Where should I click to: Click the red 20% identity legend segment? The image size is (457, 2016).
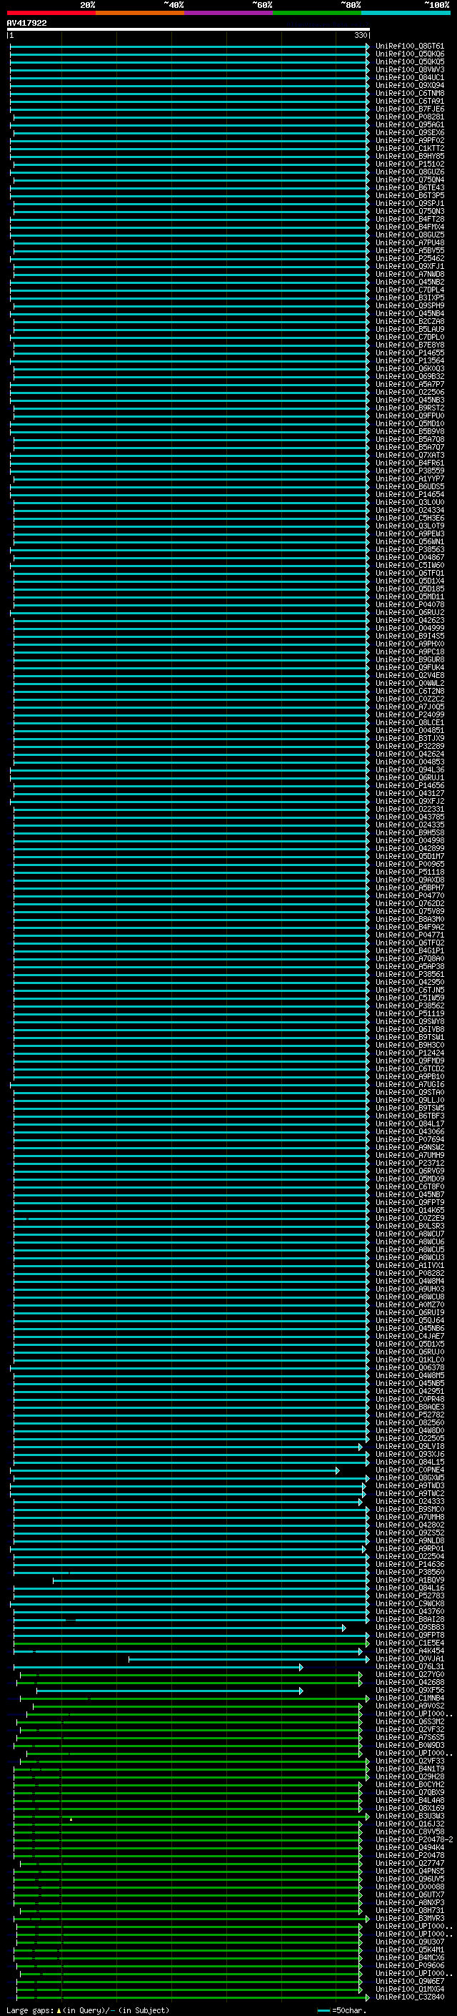[x=51, y=13]
